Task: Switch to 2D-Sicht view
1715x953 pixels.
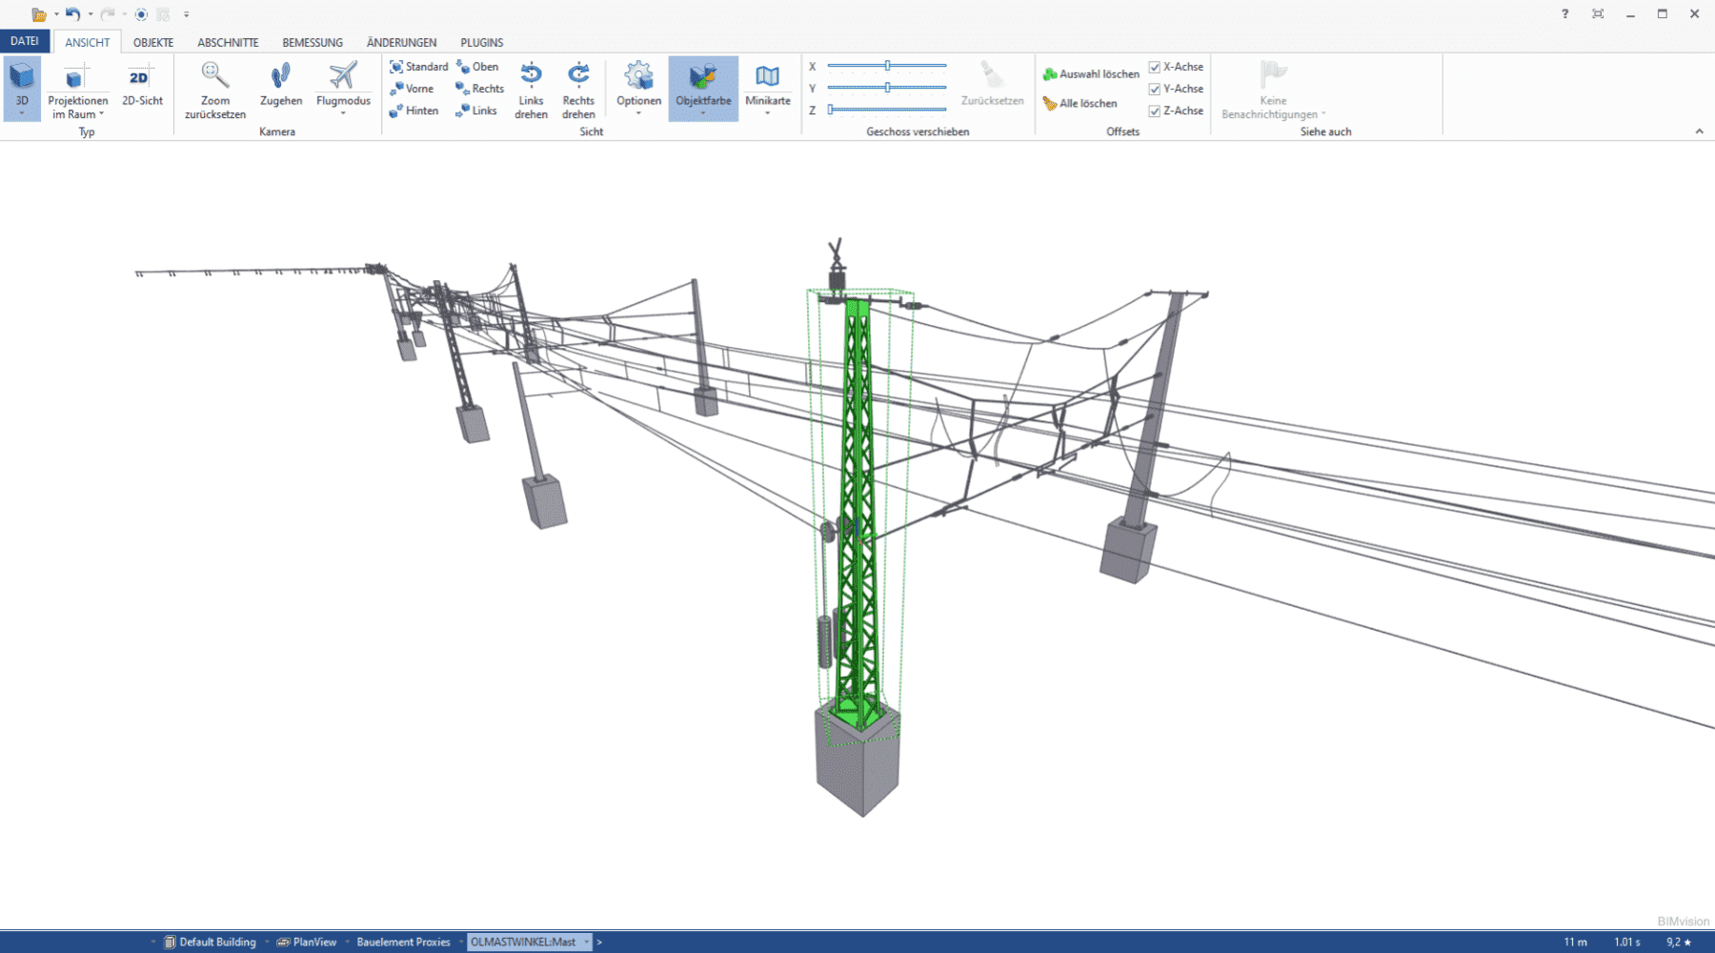Action: 142,87
